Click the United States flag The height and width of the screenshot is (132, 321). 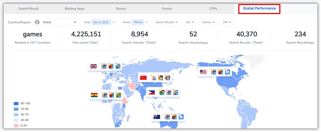pyautogui.click(x=203, y=72)
